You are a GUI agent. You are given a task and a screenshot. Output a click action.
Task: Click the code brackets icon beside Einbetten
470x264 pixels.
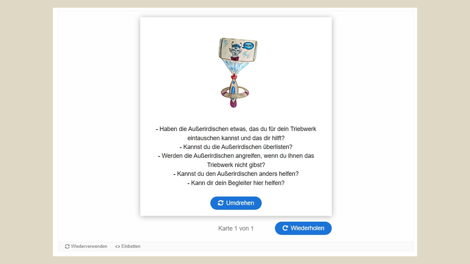(x=117, y=246)
